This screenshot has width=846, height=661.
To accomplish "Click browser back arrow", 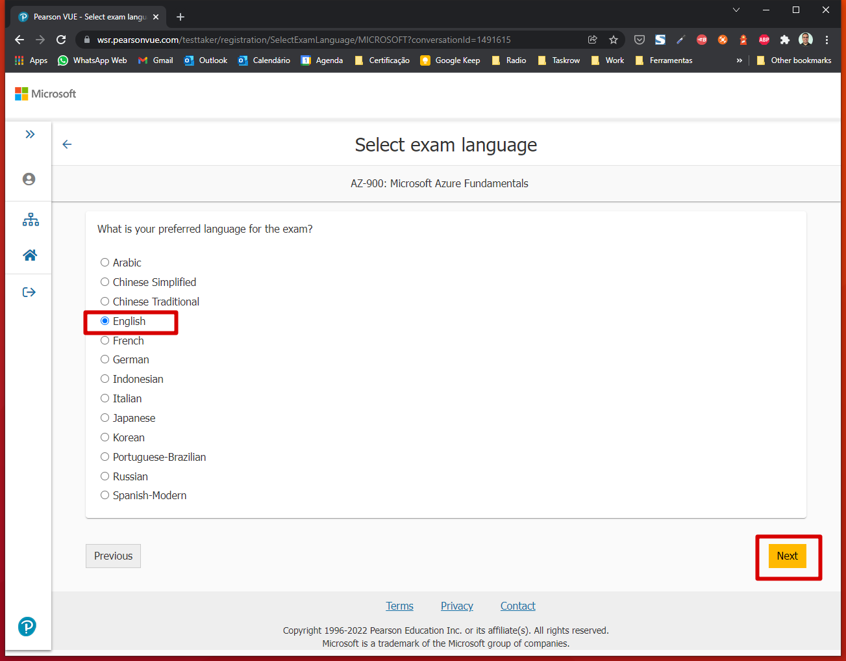I will (x=19, y=40).
